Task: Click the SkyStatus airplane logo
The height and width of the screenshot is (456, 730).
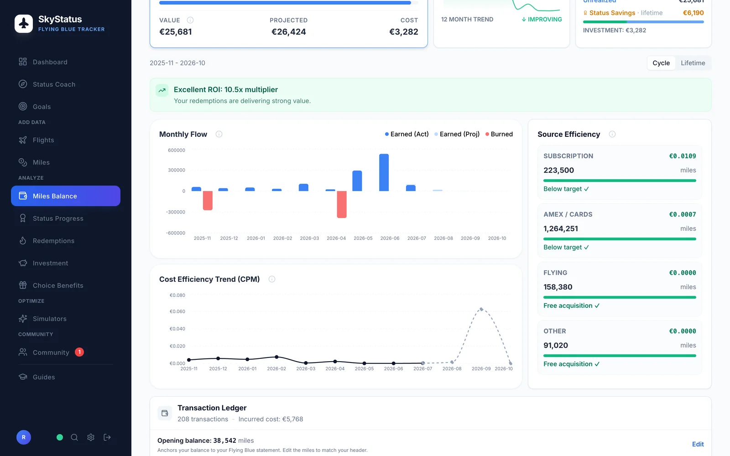Action: pos(24,24)
